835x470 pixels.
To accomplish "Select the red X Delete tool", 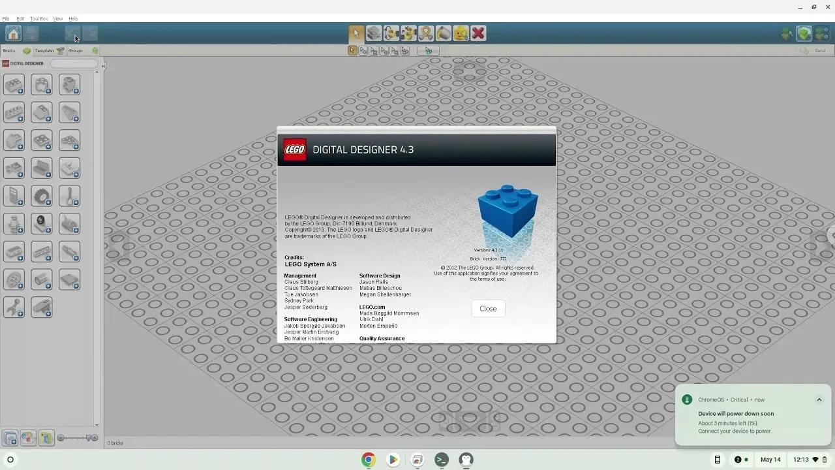I will click(x=478, y=33).
